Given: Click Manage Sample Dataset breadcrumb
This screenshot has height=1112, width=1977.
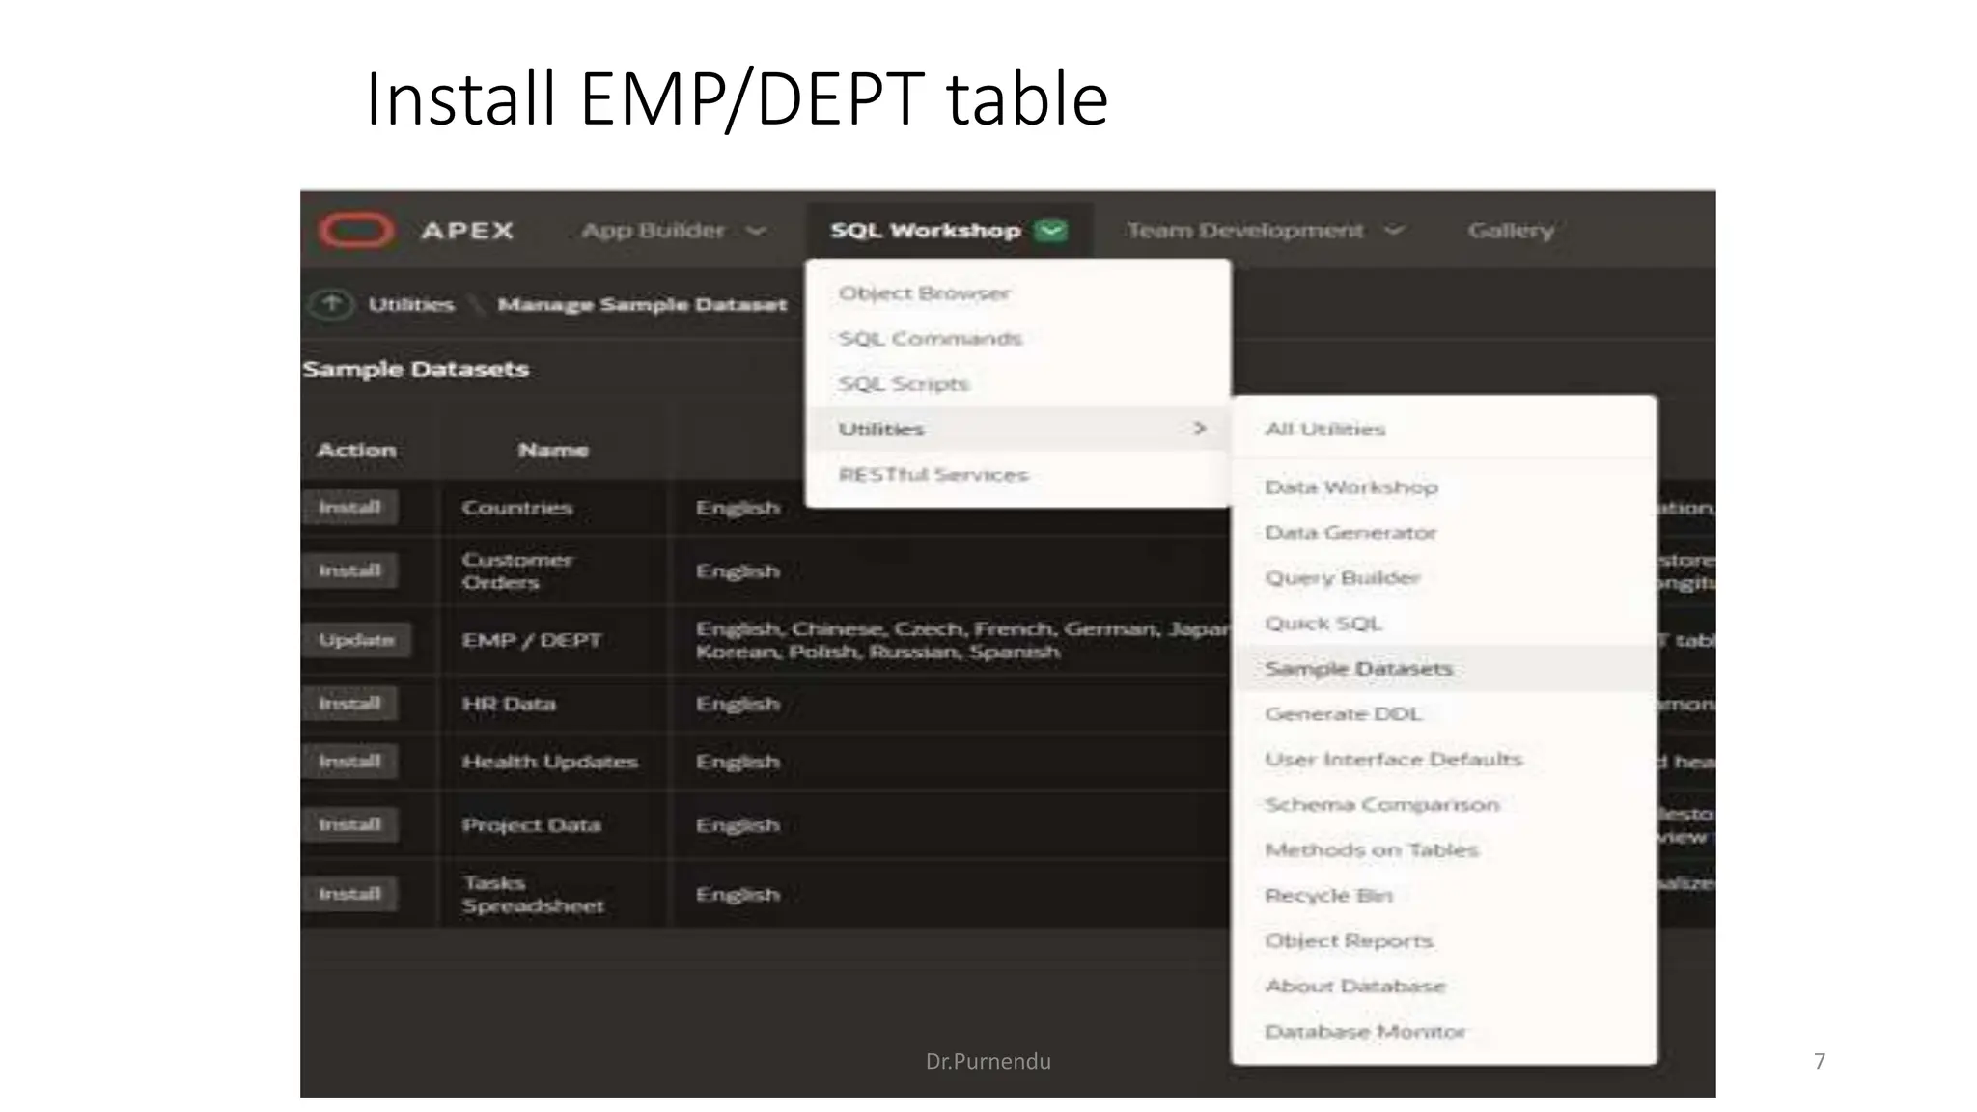Looking at the screenshot, I should click(x=642, y=304).
